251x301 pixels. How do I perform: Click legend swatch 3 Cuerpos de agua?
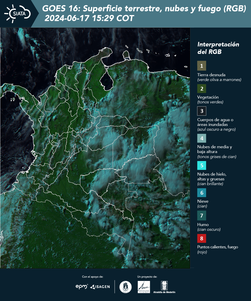[x=202, y=111]
